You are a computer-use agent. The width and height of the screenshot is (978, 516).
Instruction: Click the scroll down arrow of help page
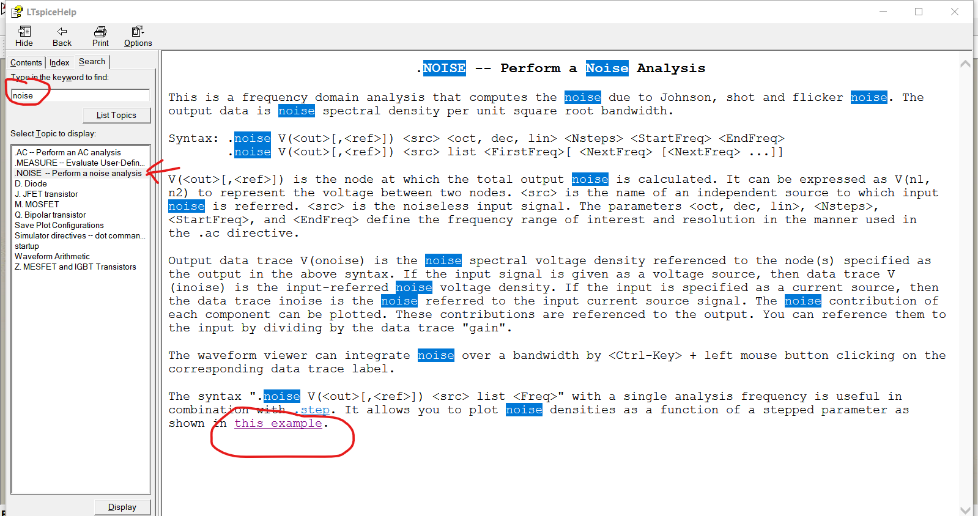[965, 510]
